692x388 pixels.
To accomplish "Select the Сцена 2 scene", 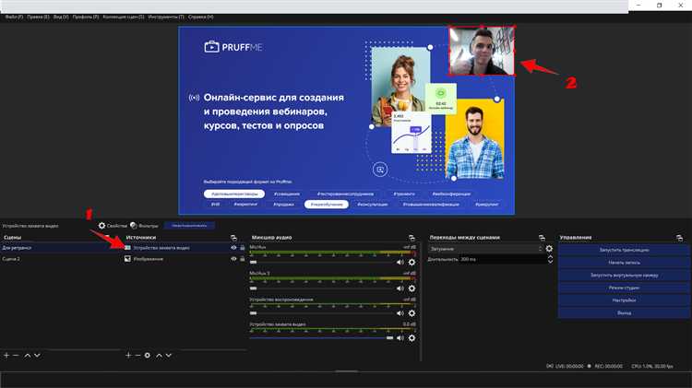I will [x=60, y=259].
